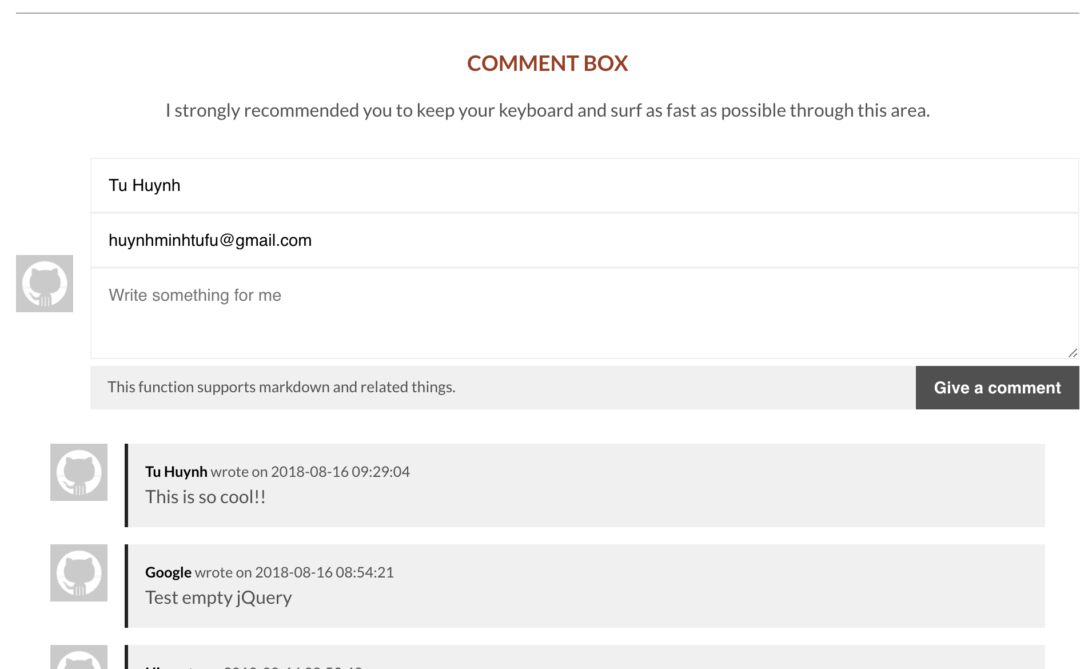Submit with the Give a comment button

point(997,388)
